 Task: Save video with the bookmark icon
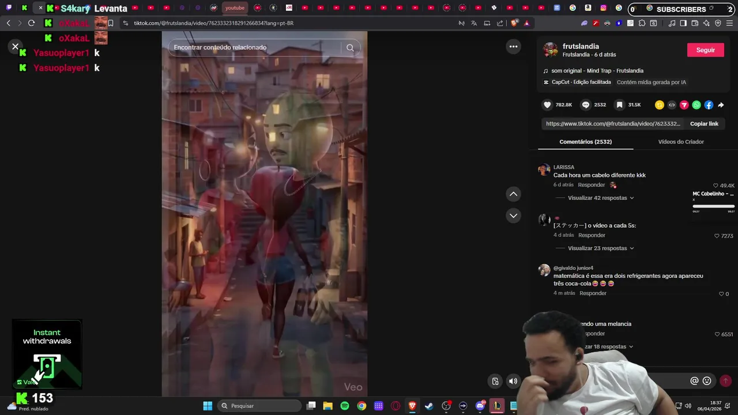[619, 105]
